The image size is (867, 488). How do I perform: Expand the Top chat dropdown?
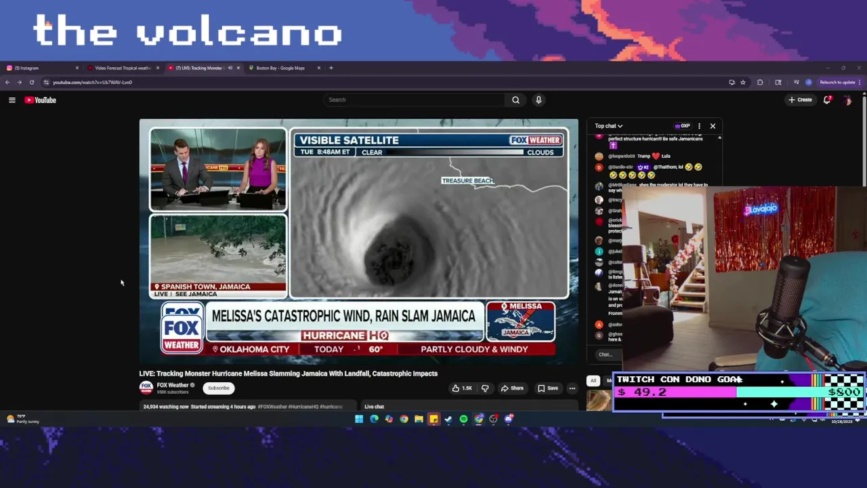pos(608,126)
